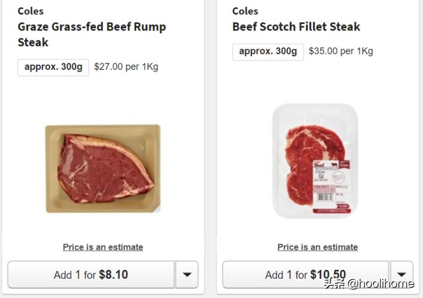Image resolution: width=423 pixels, height=298 pixels.
Task: Click the $35.00 per 1Kg price text
Action: (x=341, y=51)
